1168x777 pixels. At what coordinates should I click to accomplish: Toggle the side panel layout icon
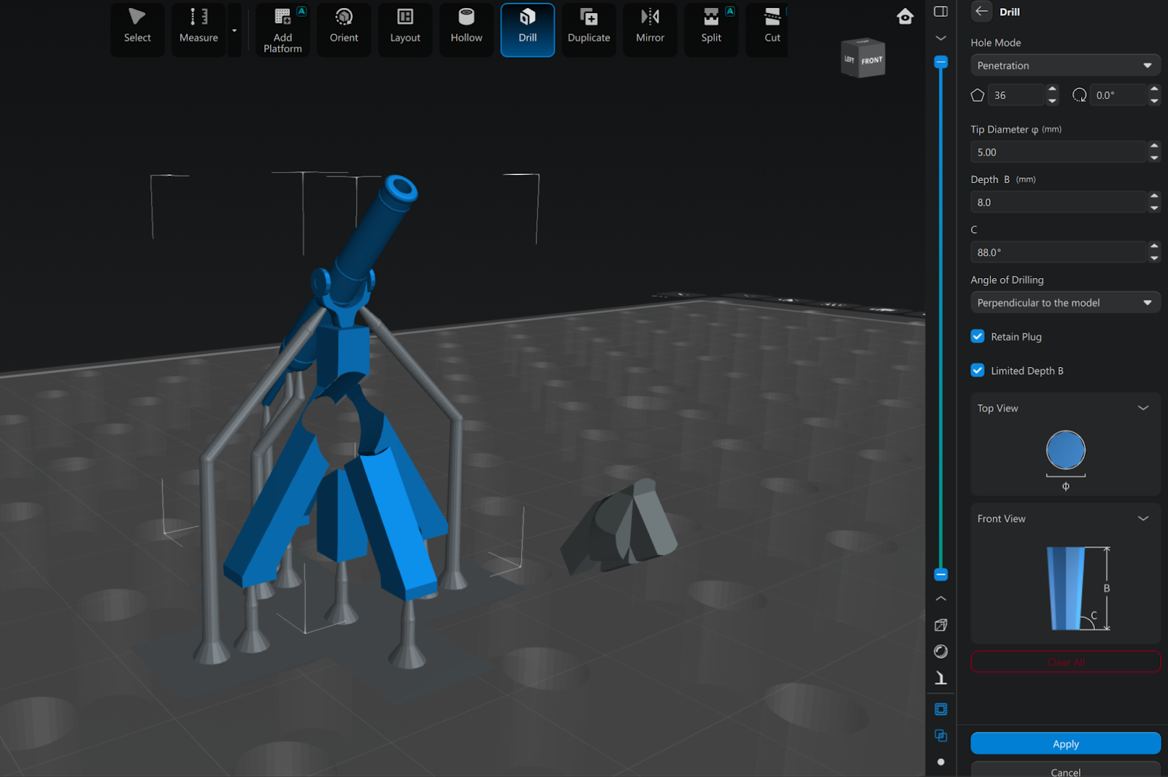tap(941, 12)
